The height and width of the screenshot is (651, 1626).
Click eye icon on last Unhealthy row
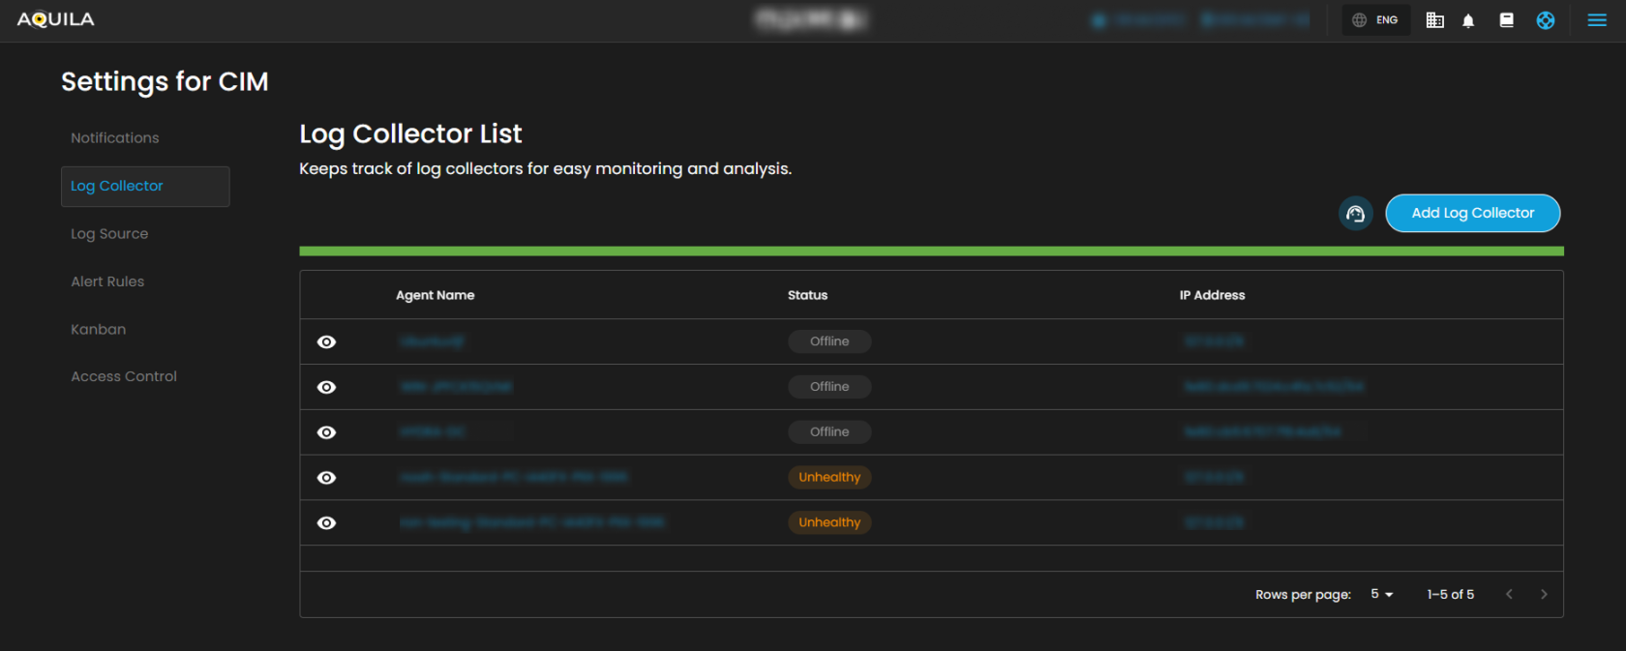(327, 523)
